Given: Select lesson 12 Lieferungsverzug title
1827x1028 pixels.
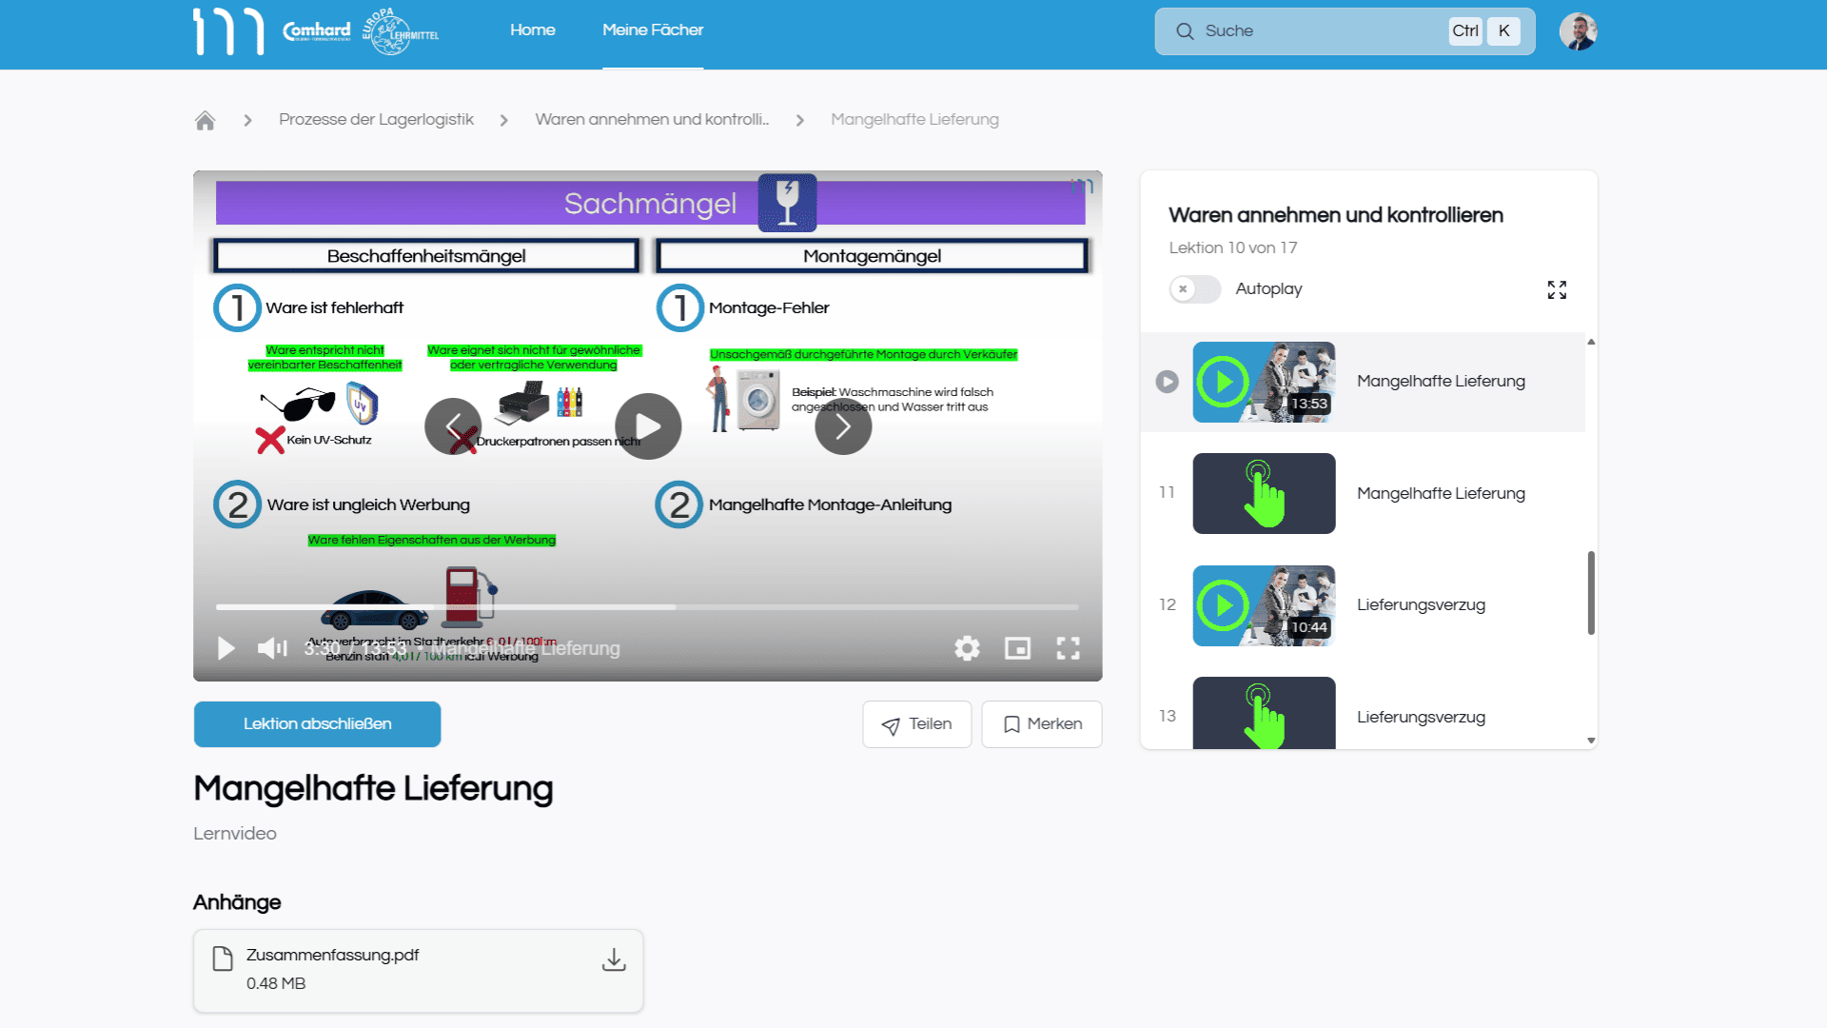Looking at the screenshot, I should (x=1421, y=605).
